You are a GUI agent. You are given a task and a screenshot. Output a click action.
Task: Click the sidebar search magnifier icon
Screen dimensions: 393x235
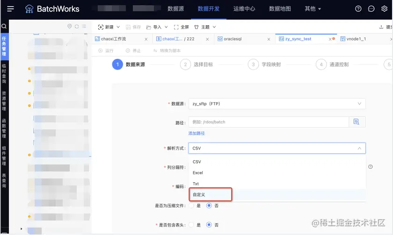[4, 26]
